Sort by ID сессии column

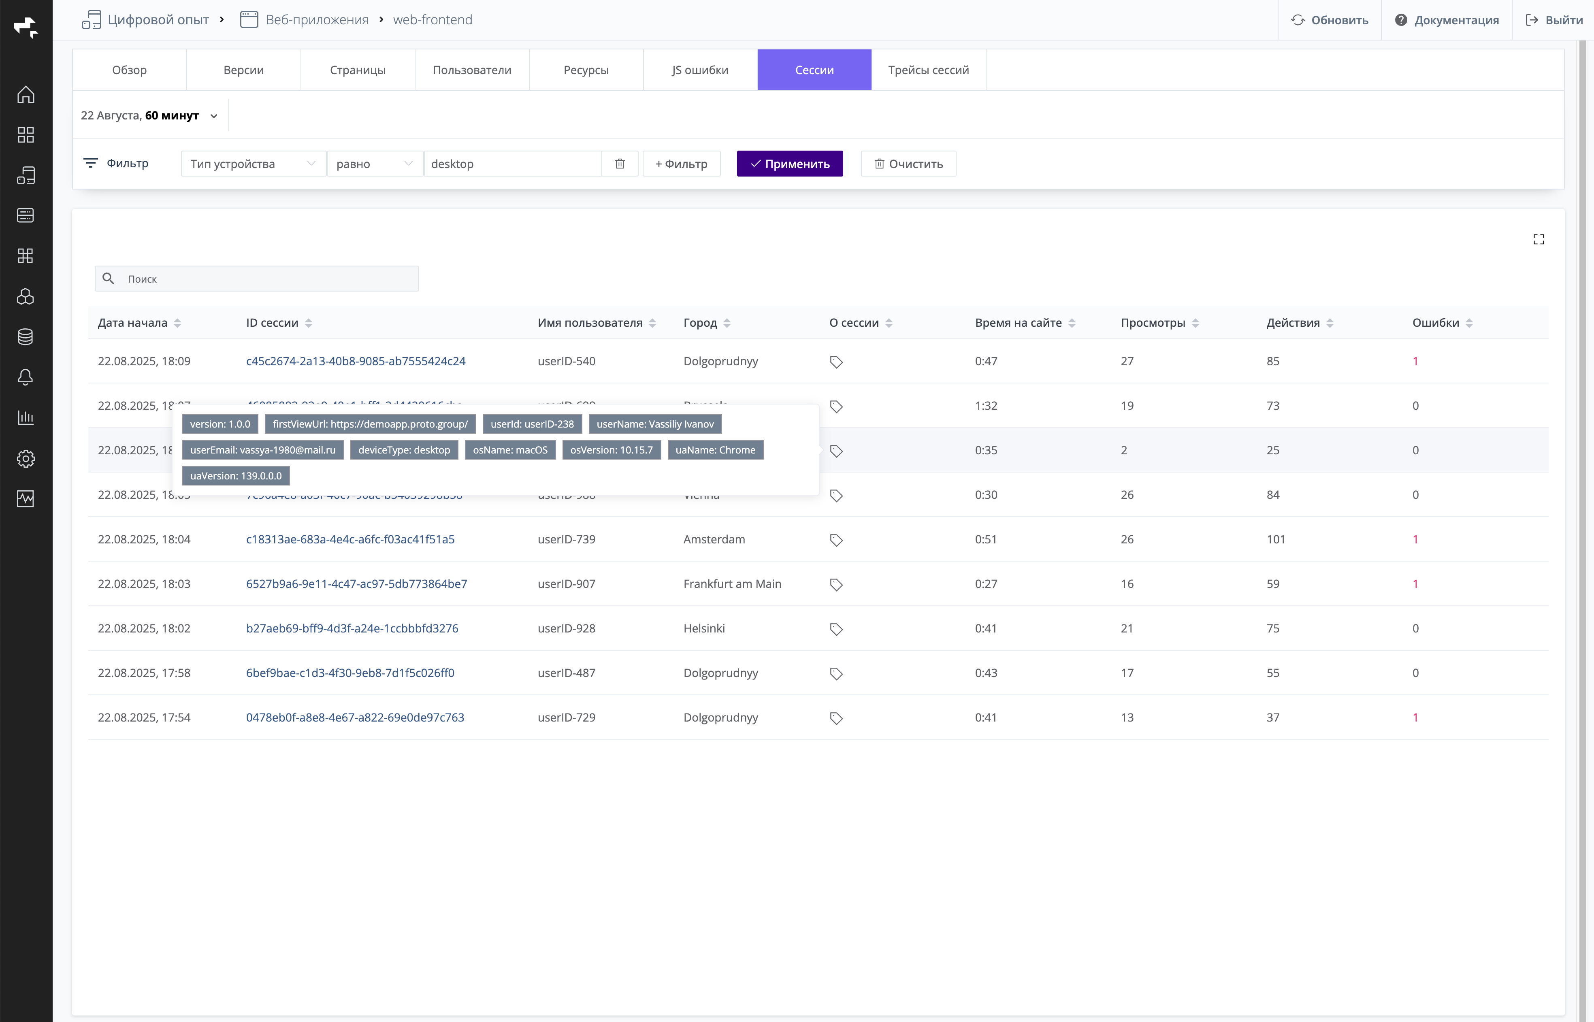[x=309, y=323]
